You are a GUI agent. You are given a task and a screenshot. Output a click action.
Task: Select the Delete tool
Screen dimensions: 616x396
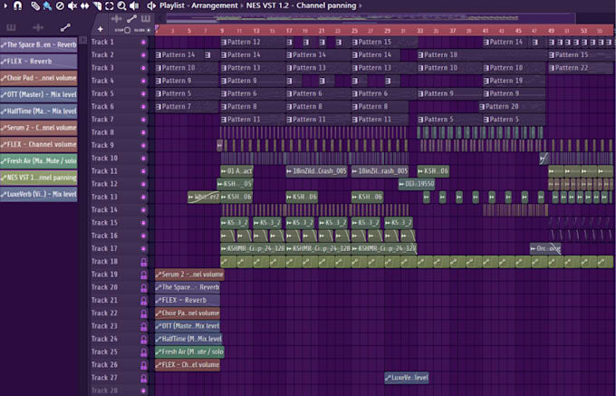[x=60, y=6]
